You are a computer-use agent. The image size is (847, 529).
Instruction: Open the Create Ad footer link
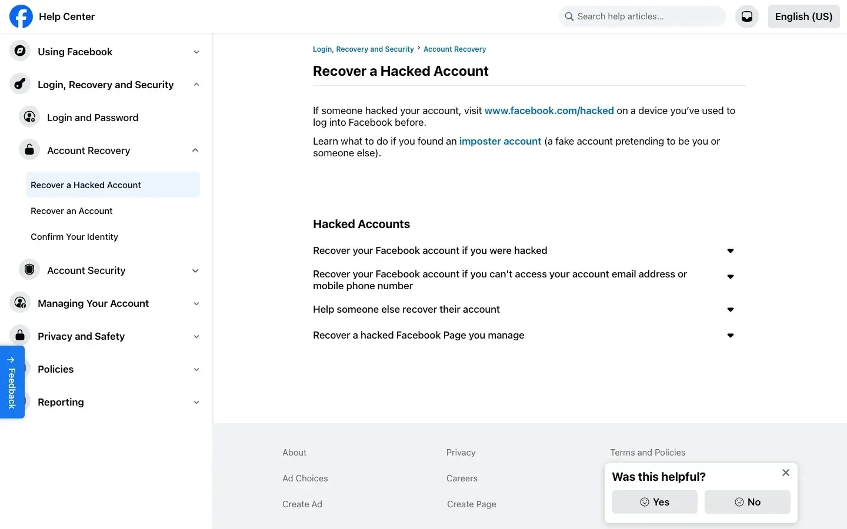pos(302,504)
